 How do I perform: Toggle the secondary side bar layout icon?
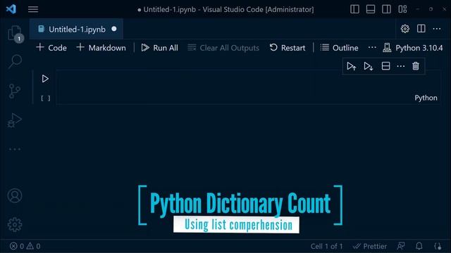pyautogui.click(x=386, y=9)
